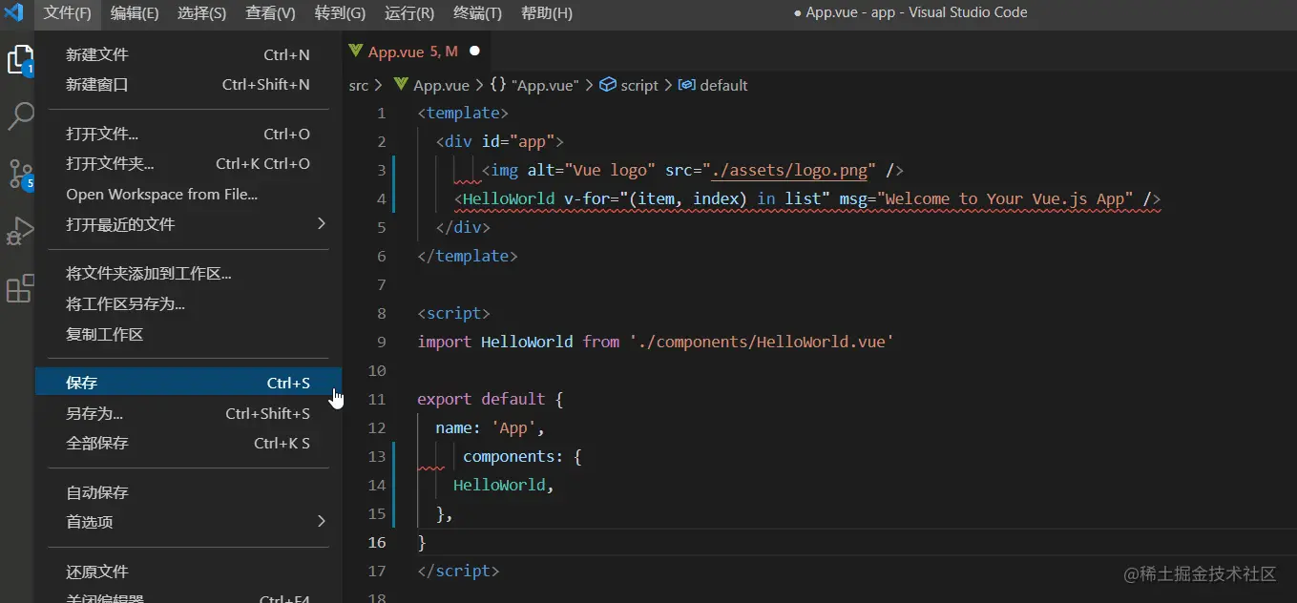Click 保存 in the File menu
The image size is (1297, 603).
click(x=188, y=383)
